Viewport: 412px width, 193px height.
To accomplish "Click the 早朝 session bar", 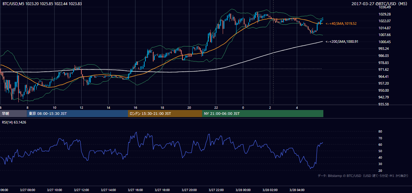I will click(x=13, y=114).
